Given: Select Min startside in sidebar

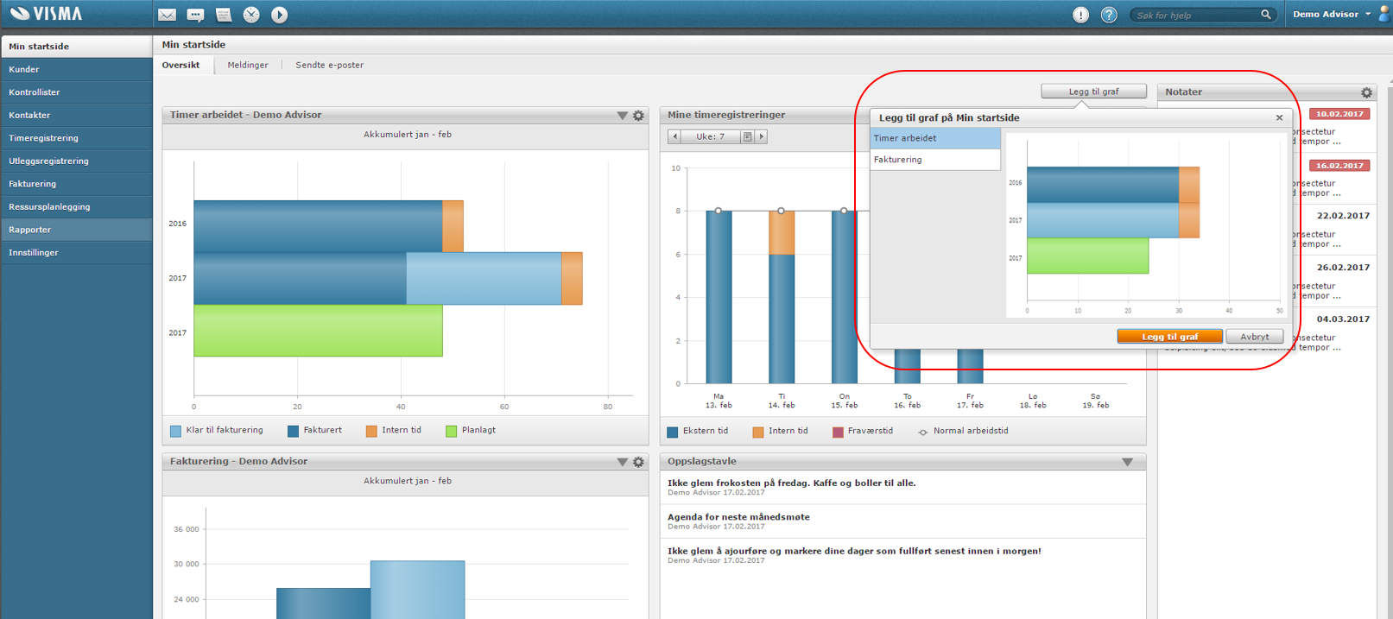Looking at the screenshot, I should 76,47.
